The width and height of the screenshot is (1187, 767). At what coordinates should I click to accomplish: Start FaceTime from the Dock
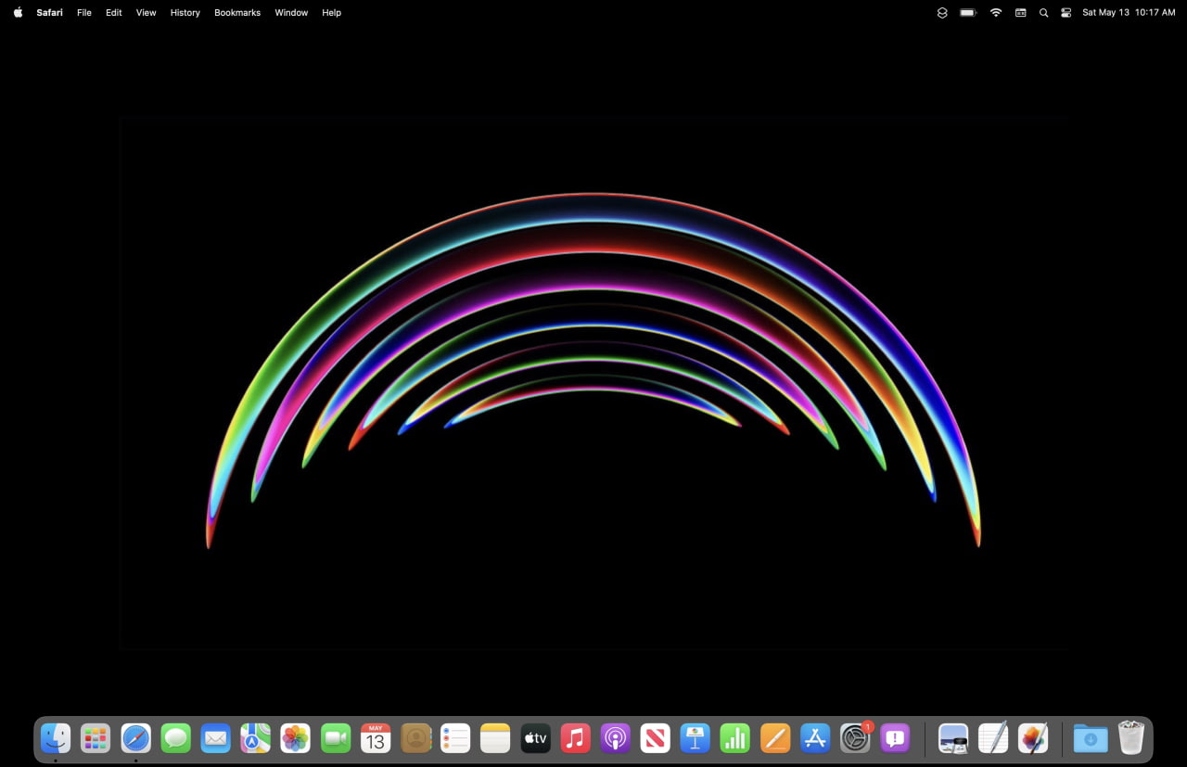(x=335, y=738)
